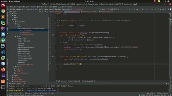Collapse the src folder in tree
172x96 pixels.
[x=13, y=19]
